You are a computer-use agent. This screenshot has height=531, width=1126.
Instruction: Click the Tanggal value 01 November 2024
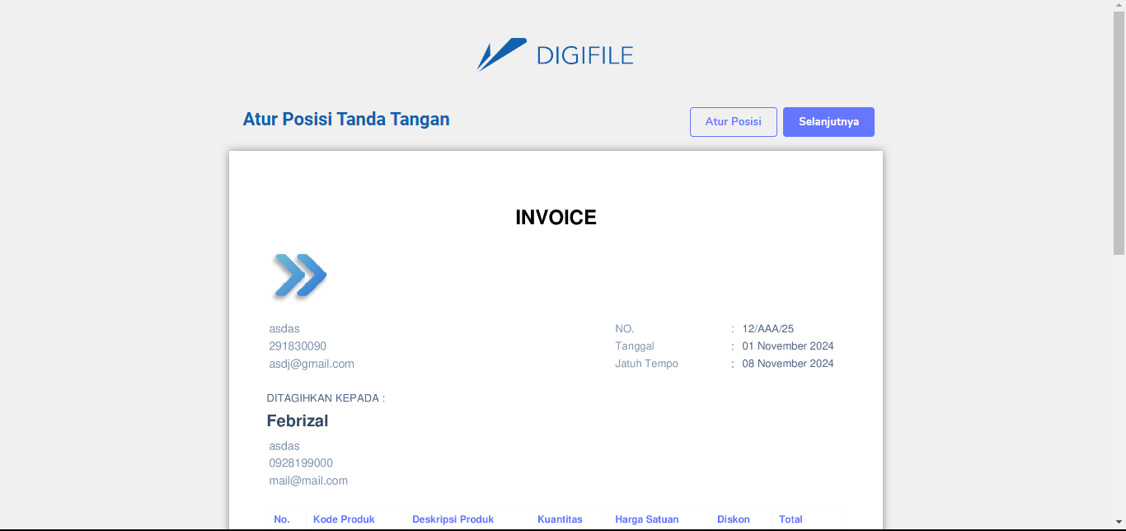click(x=787, y=346)
